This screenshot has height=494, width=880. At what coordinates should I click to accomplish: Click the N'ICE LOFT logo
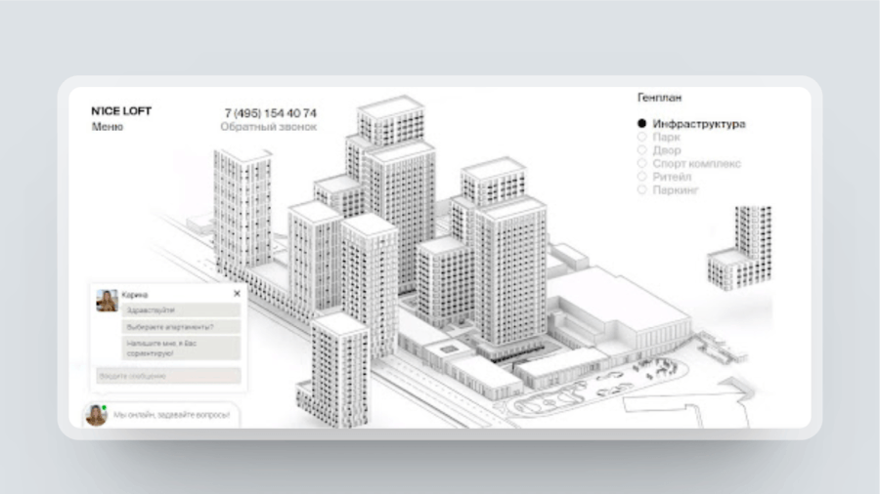tap(121, 111)
